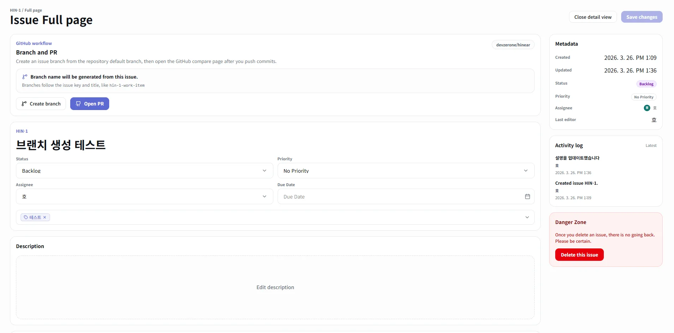Click the pull request icon on Open PR
Viewport: 674px width, 333px height.
(x=78, y=104)
